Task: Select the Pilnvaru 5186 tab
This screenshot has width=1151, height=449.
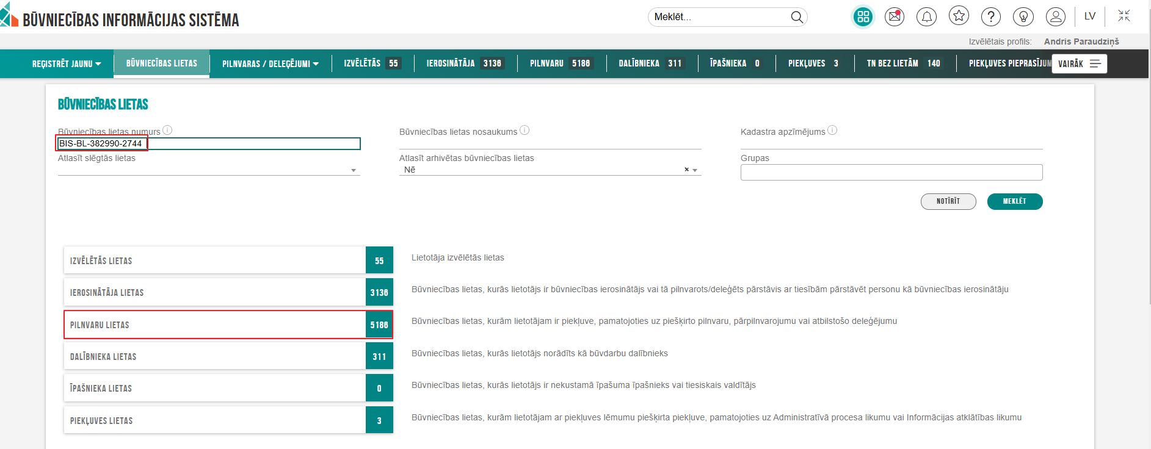Action: click(562, 63)
